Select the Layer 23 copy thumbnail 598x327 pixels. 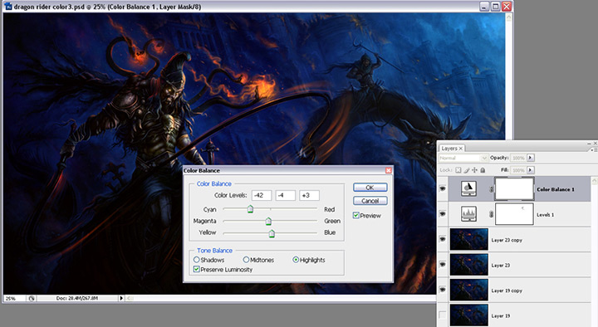468,239
